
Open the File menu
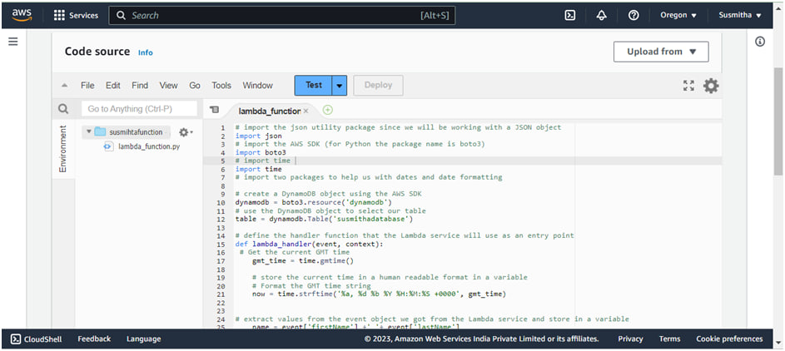click(x=87, y=86)
